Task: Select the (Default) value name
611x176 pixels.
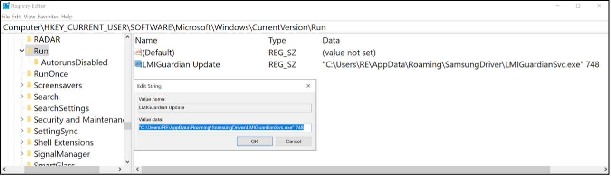Action: click(159, 53)
